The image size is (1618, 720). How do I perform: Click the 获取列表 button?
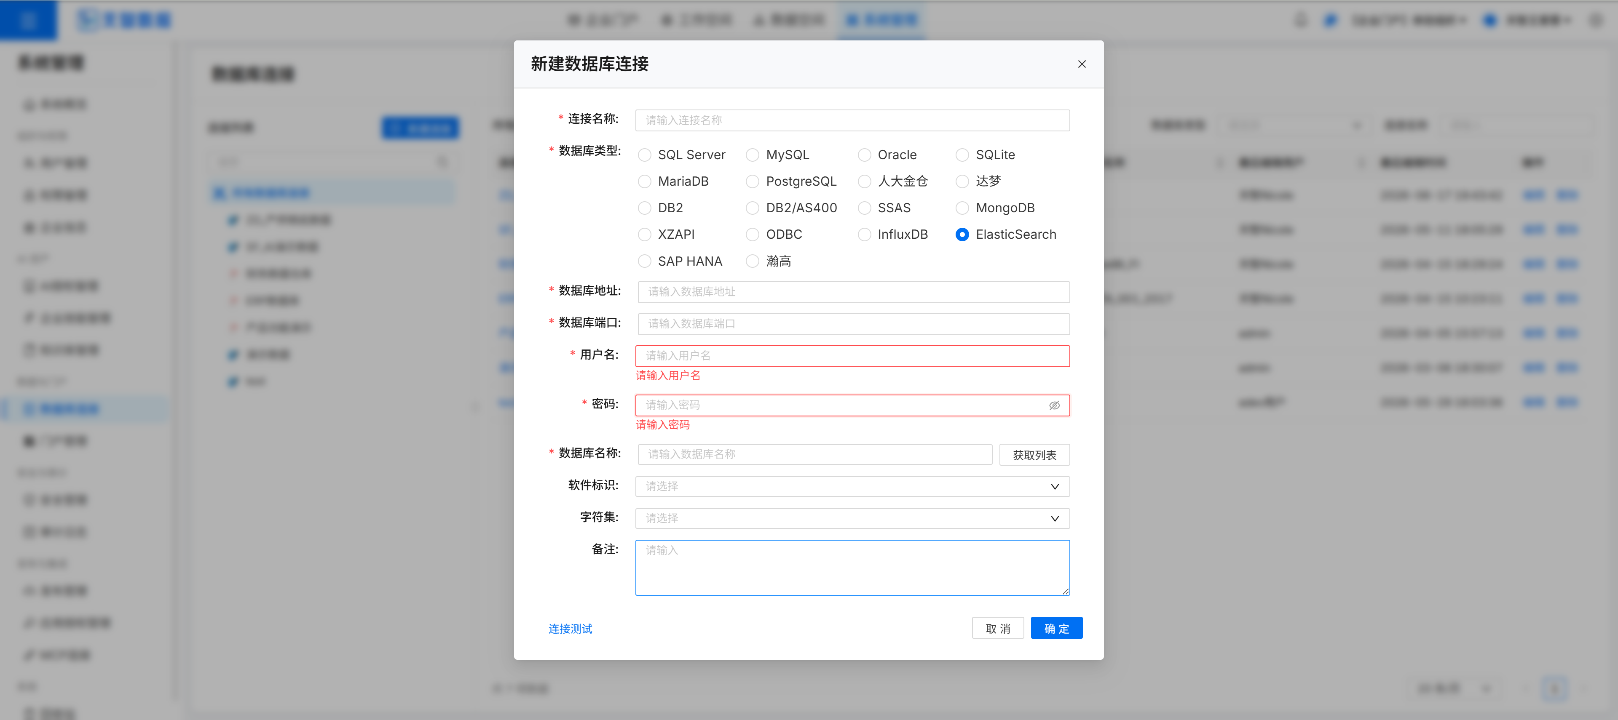pyautogui.click(x=1034, y=455)
